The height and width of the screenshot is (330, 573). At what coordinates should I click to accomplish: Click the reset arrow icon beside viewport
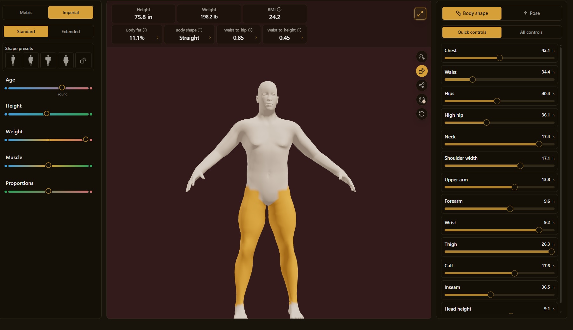(x=422, y=114)
